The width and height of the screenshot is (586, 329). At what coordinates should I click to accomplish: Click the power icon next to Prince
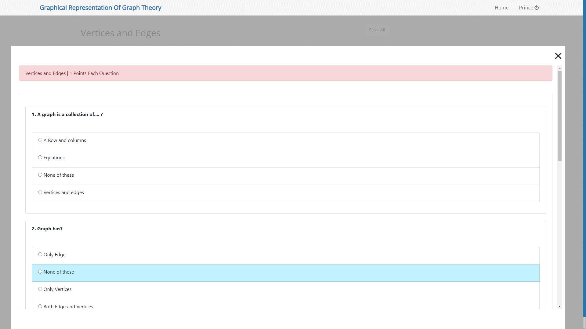[537, 8]
